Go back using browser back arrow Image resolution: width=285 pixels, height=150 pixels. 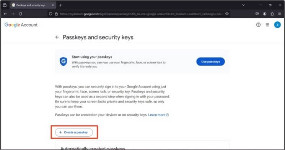pyautogui.click(x=5, y=14)
